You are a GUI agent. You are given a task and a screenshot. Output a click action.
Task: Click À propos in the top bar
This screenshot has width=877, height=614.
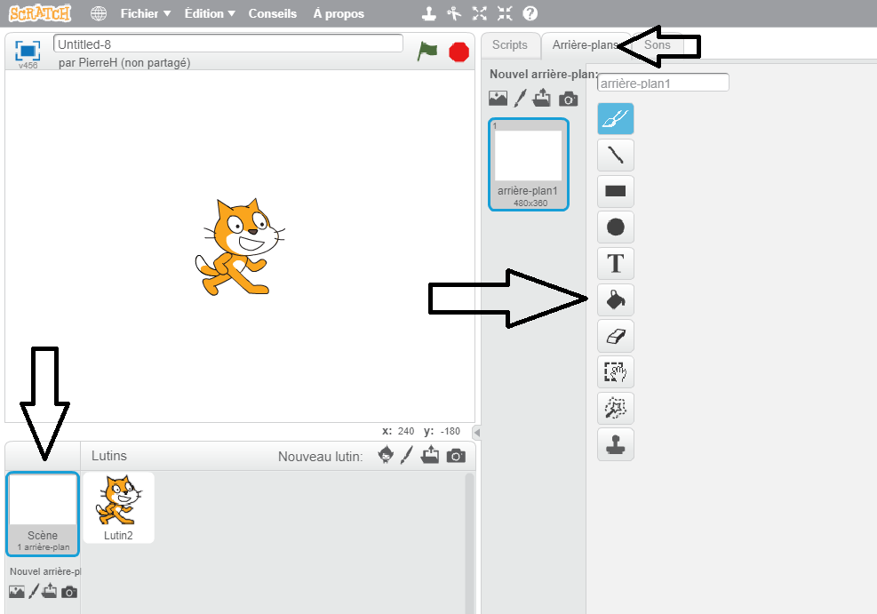(x=339, y=13)
